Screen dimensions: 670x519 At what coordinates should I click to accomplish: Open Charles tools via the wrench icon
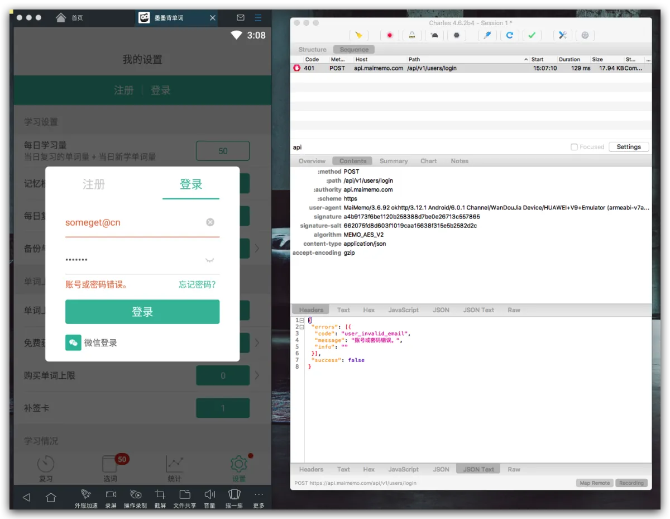[562, 35]
